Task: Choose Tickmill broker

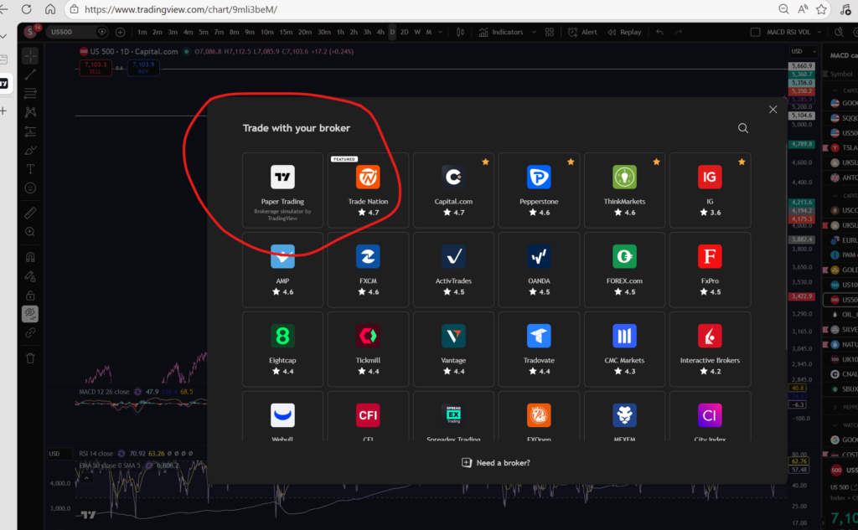Action: (368, 349)
